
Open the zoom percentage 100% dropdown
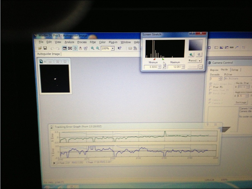click(x=113, y=48)
